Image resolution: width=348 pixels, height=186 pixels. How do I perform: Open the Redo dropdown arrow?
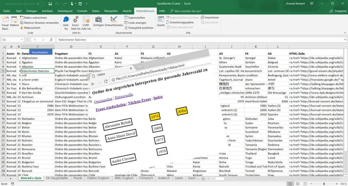pos(68,4)
